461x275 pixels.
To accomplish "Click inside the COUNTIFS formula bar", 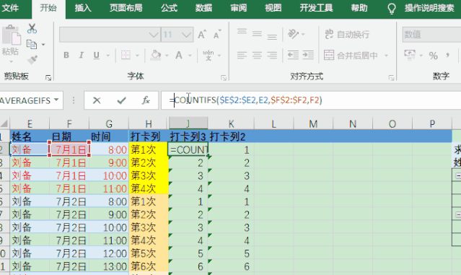I will (311, 100).
